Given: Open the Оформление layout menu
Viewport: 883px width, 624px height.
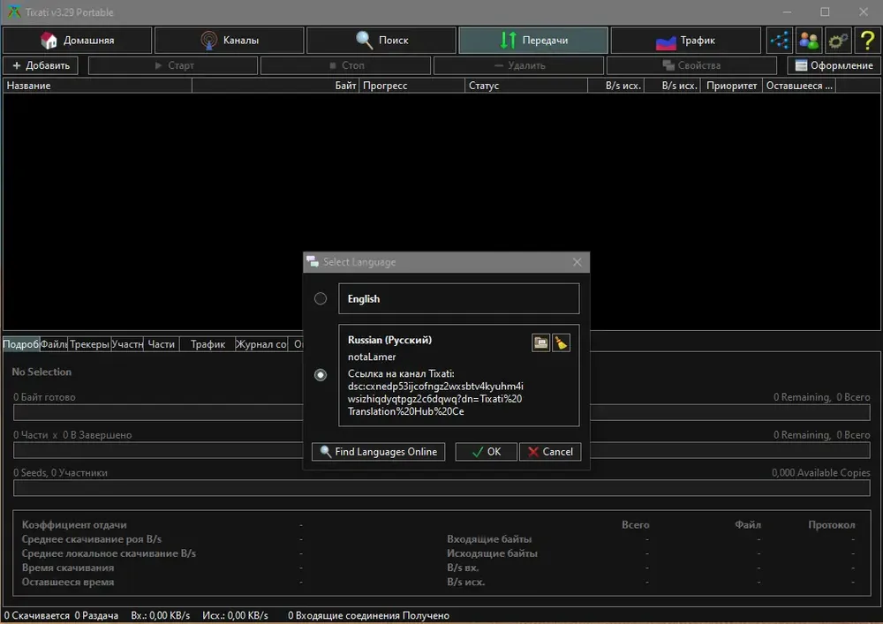Looking at the screenshot, I should pyautogui.click(x=834, y=65).
